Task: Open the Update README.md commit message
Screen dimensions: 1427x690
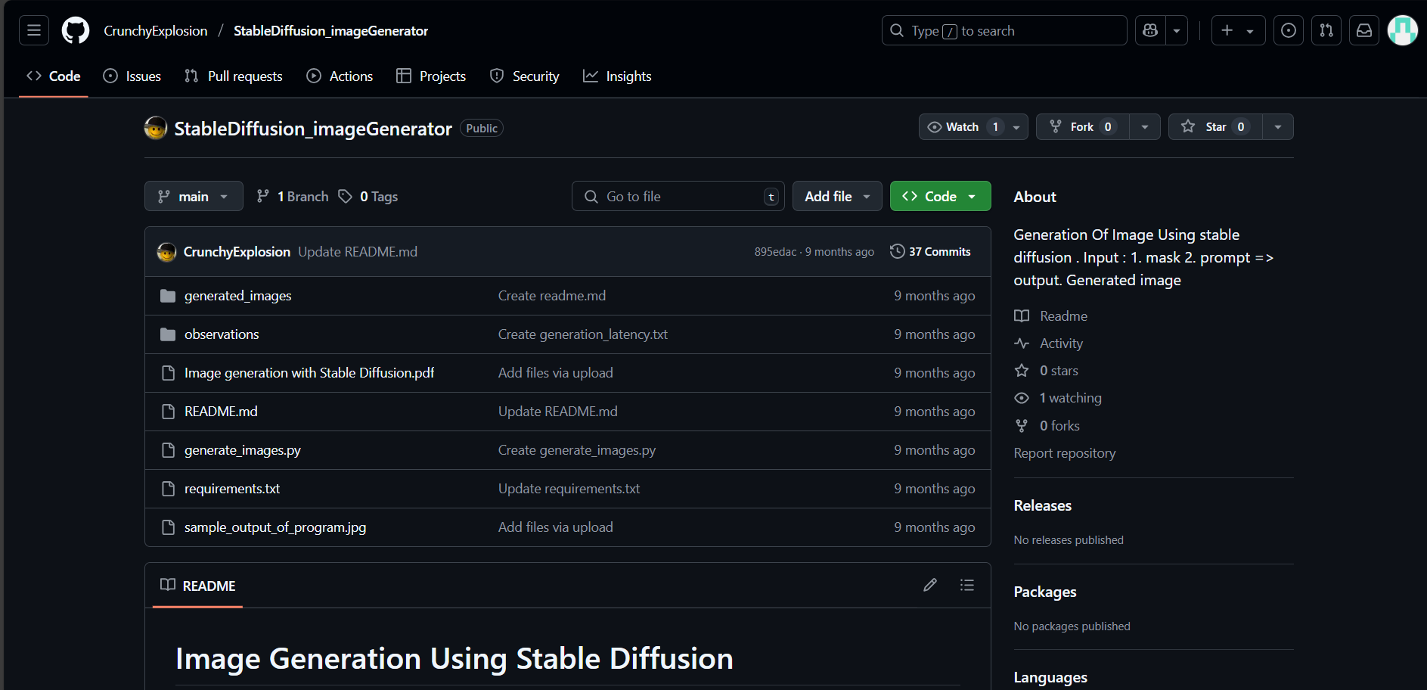Action: 358,252
